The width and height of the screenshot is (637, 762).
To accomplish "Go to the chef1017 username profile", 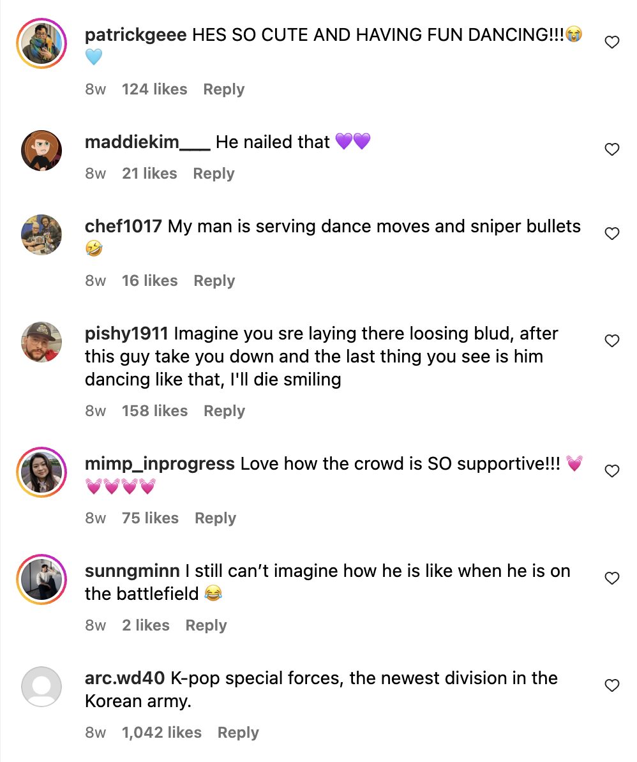I will click(x=123, y=226).
